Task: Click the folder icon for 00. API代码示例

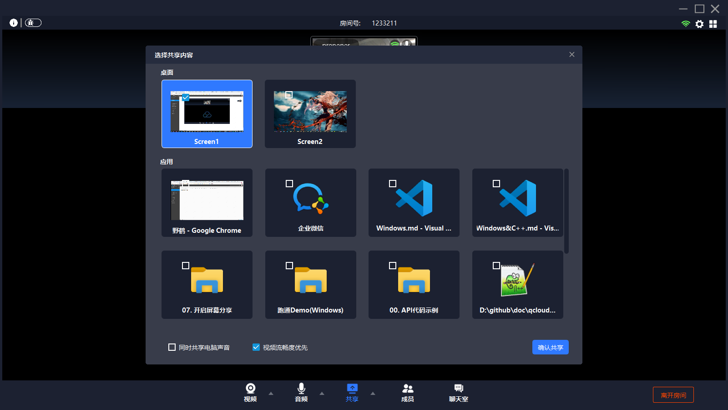Action: (x=414, y=280)
